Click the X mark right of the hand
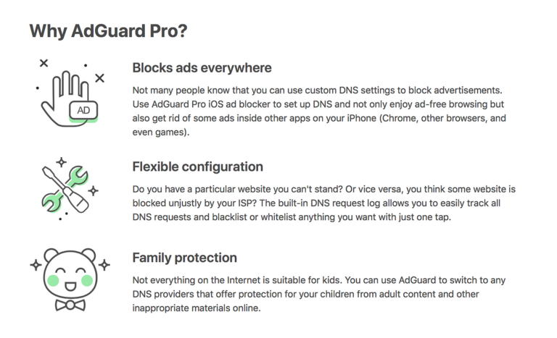 tap(100, 78)
